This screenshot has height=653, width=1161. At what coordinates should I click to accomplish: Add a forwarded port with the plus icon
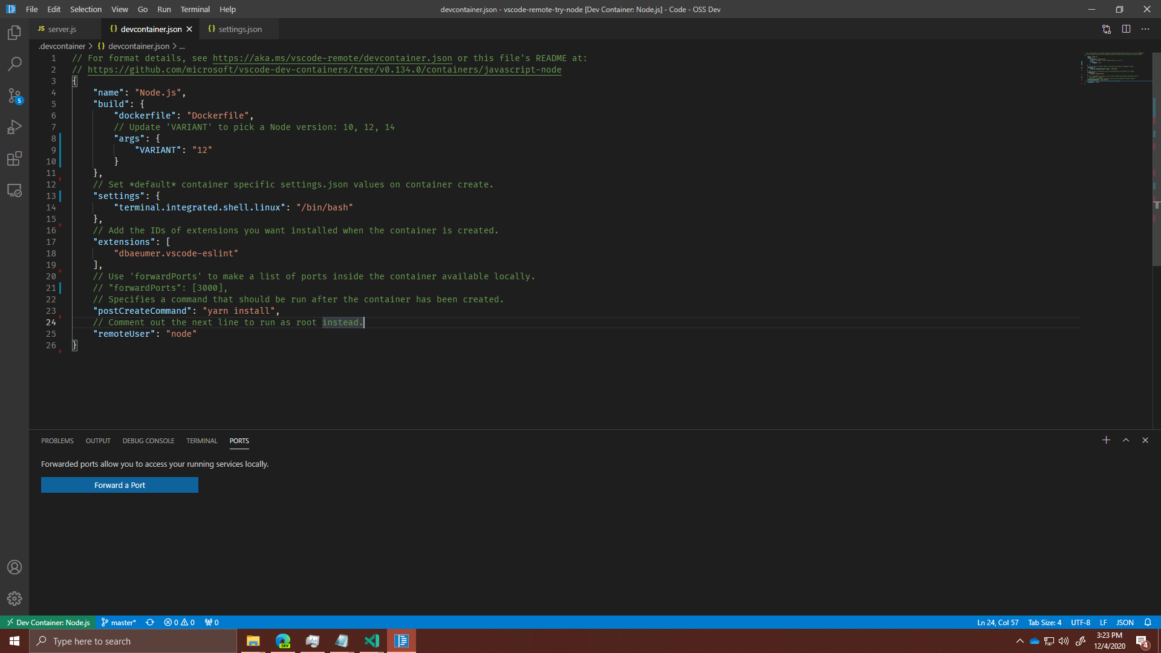1105,440
